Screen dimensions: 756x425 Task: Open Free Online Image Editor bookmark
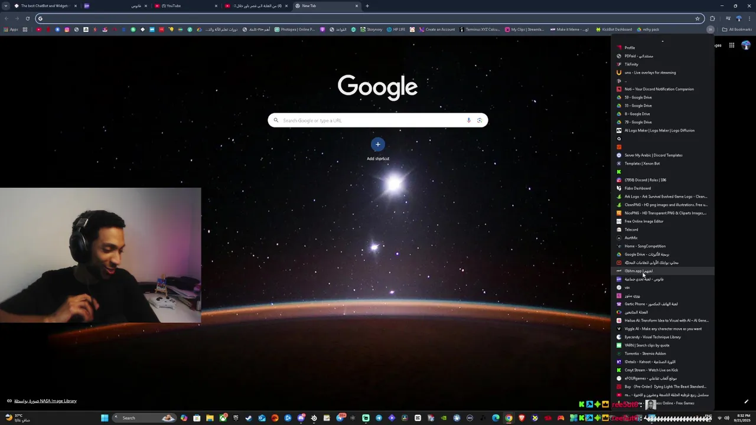pyautogui.click(x=663, y=221)
